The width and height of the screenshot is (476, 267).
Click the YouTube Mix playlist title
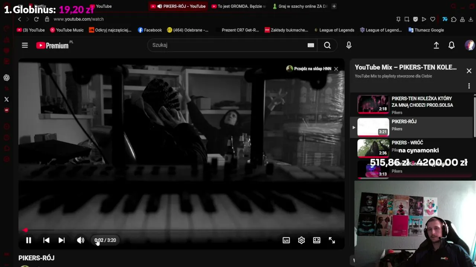(x=406, y=67)
